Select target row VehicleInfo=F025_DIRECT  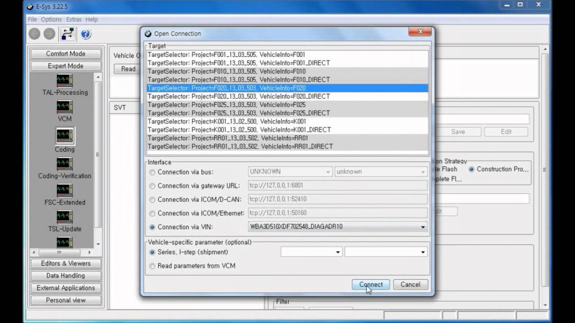pos(287,113)
